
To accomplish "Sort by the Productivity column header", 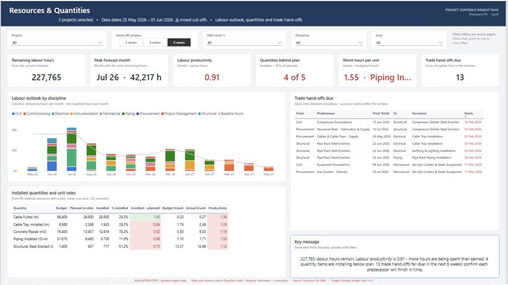I will (x=217, y=208).
